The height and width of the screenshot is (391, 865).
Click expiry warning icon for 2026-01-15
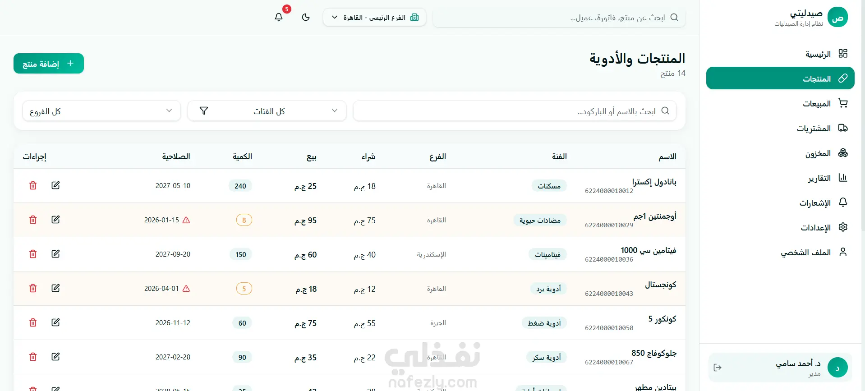tap(186, 220)
